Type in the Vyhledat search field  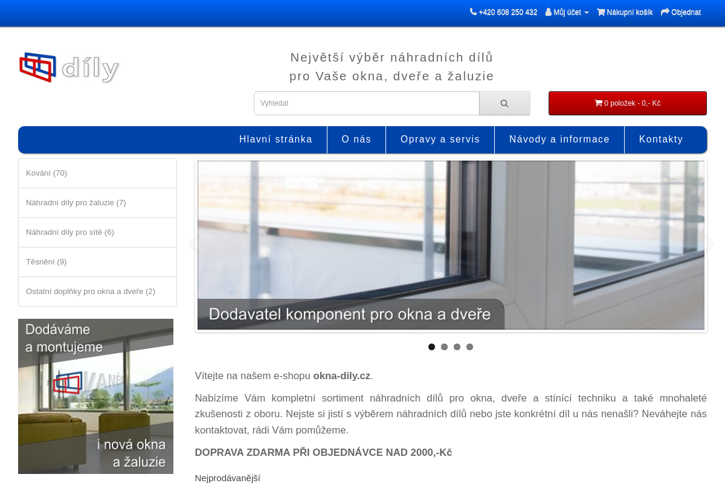(x=366, y=103)
